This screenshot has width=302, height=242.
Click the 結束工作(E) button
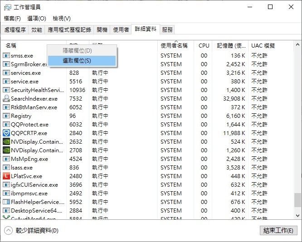click(278, 231)
